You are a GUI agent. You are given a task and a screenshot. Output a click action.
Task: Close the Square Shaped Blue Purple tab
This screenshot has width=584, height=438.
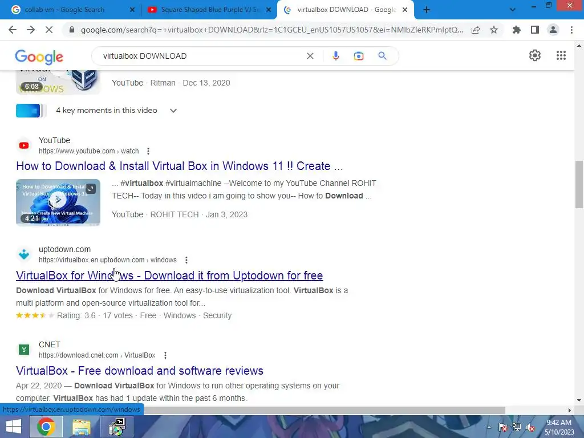click(269, 10)
